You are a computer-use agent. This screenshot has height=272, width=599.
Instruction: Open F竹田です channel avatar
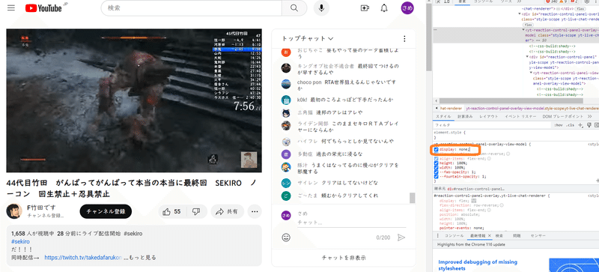click(14, 211)
